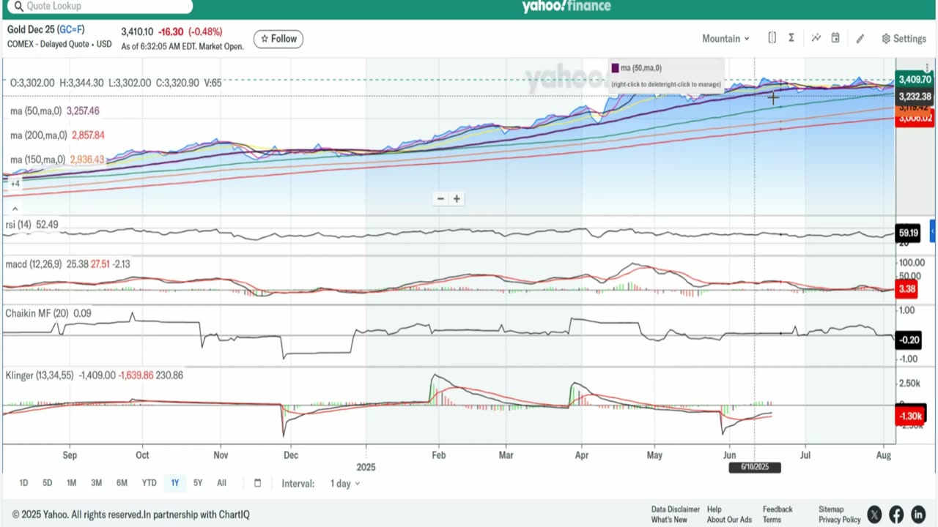Click the 3,409.70 current price tag
Viewport: 938px width, 527px height.
coord(915,79)
